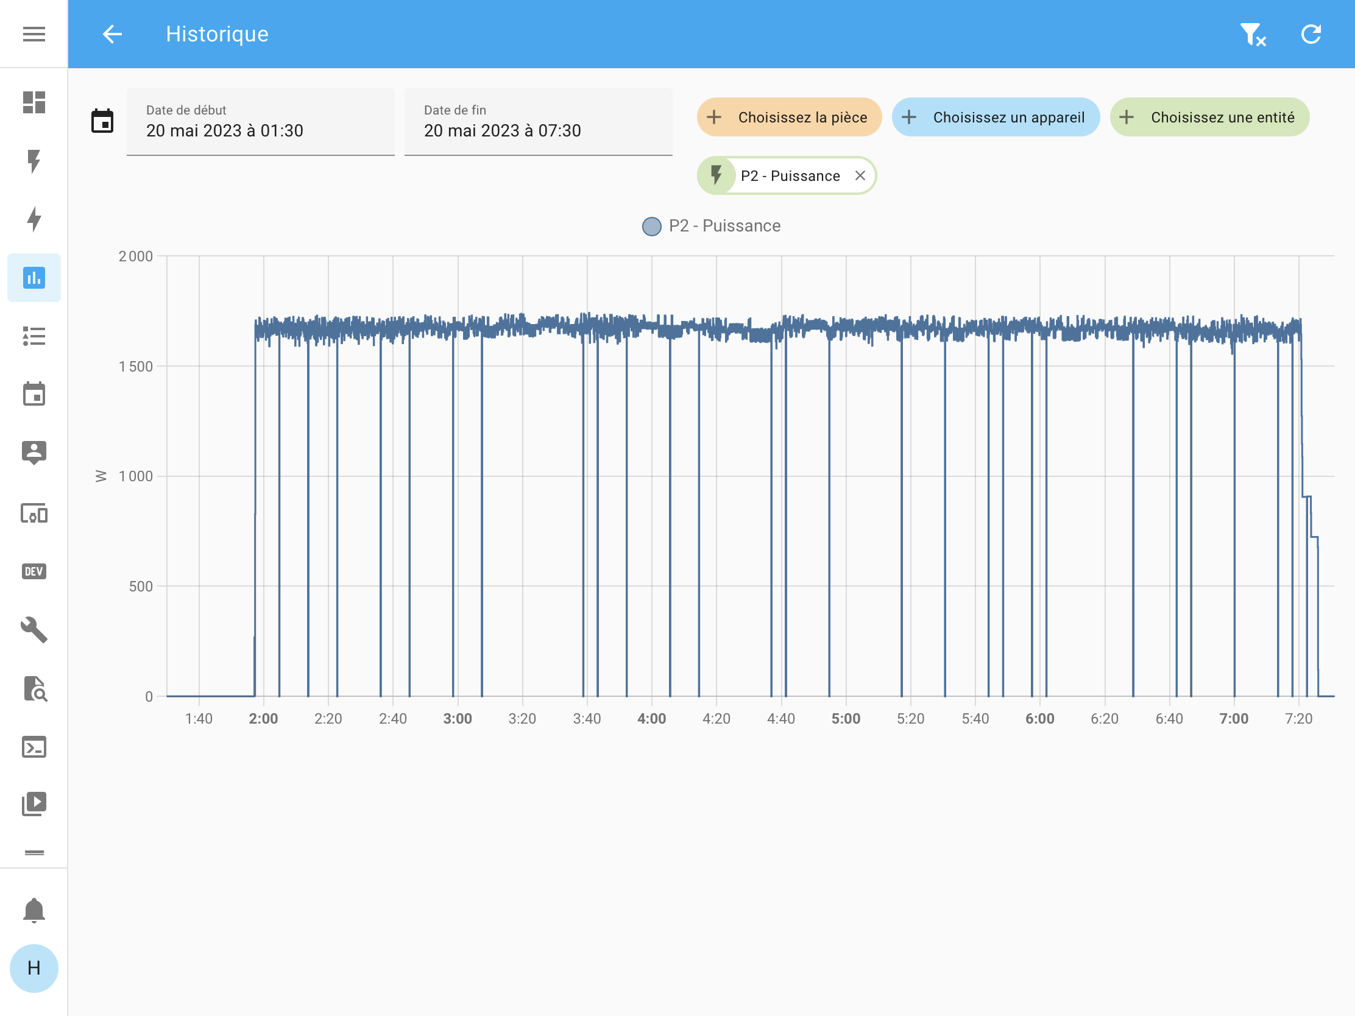The image size is (1355, 1016).
Task: Select the History sidebar item
Action: pos(34,277)
